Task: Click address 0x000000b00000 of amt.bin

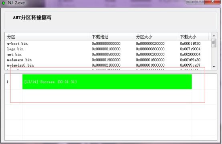Action: 106,54
